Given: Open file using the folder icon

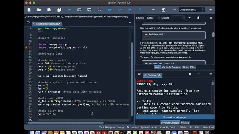Looking at the screenshot, I should (x=39, y=10).
